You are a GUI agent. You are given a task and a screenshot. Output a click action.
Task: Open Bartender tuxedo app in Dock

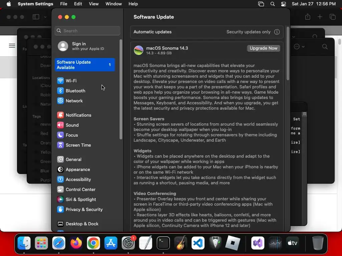click(215, 243)
